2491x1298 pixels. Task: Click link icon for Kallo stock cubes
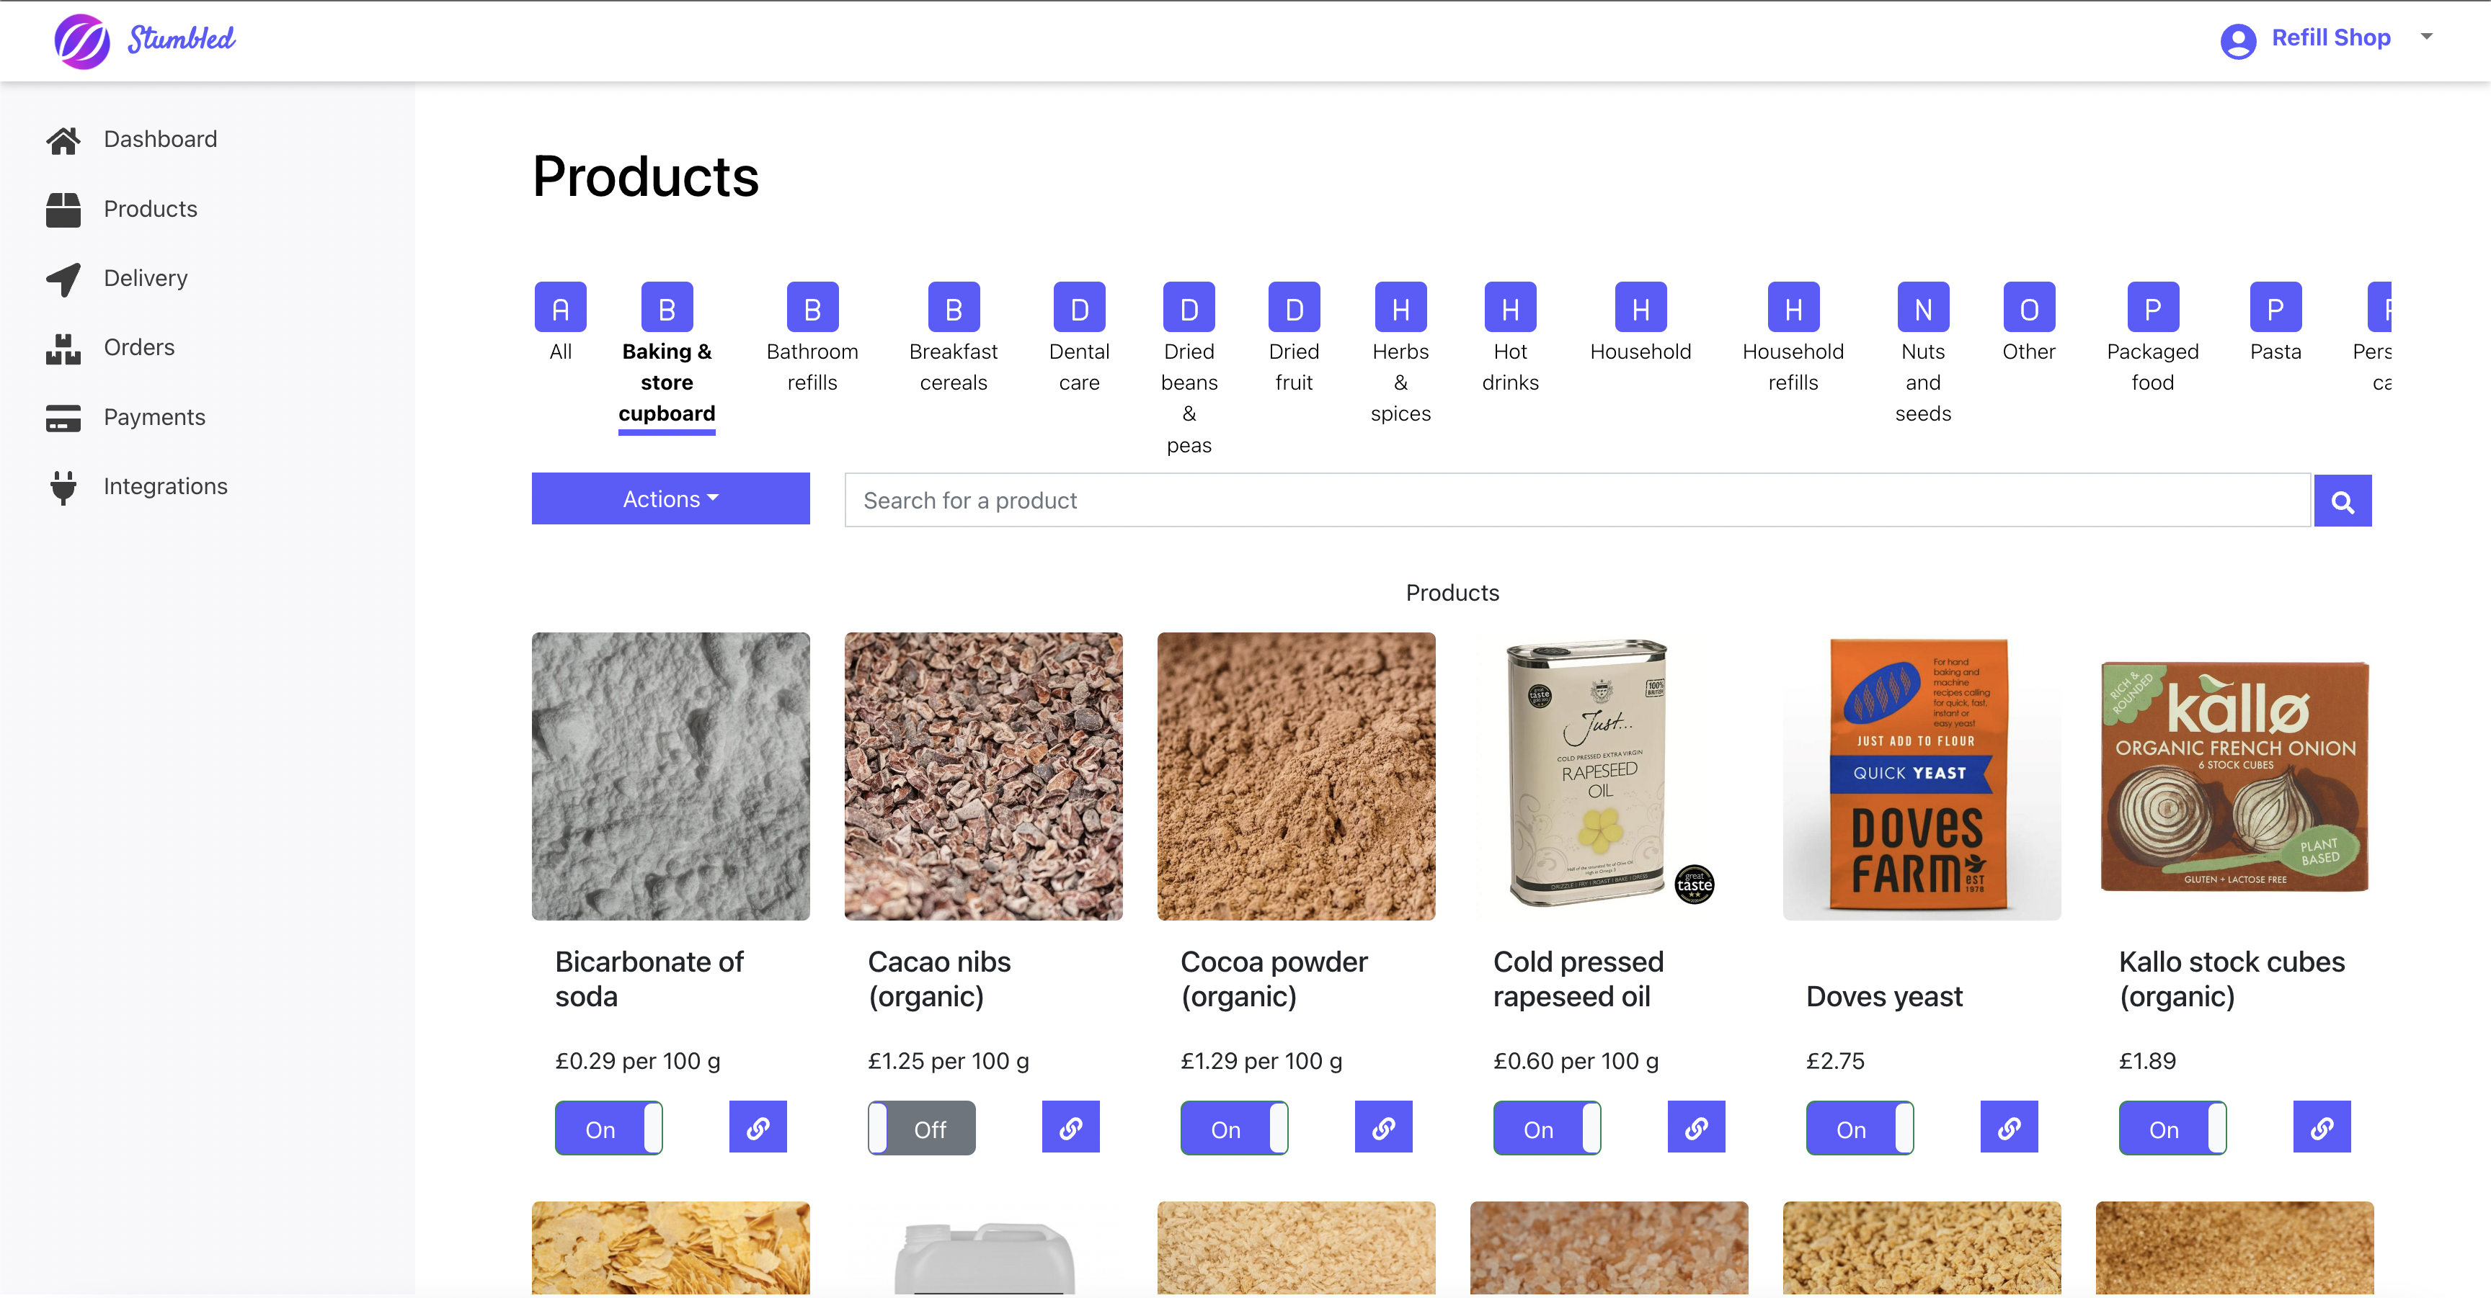(x=2321, y=1127)
